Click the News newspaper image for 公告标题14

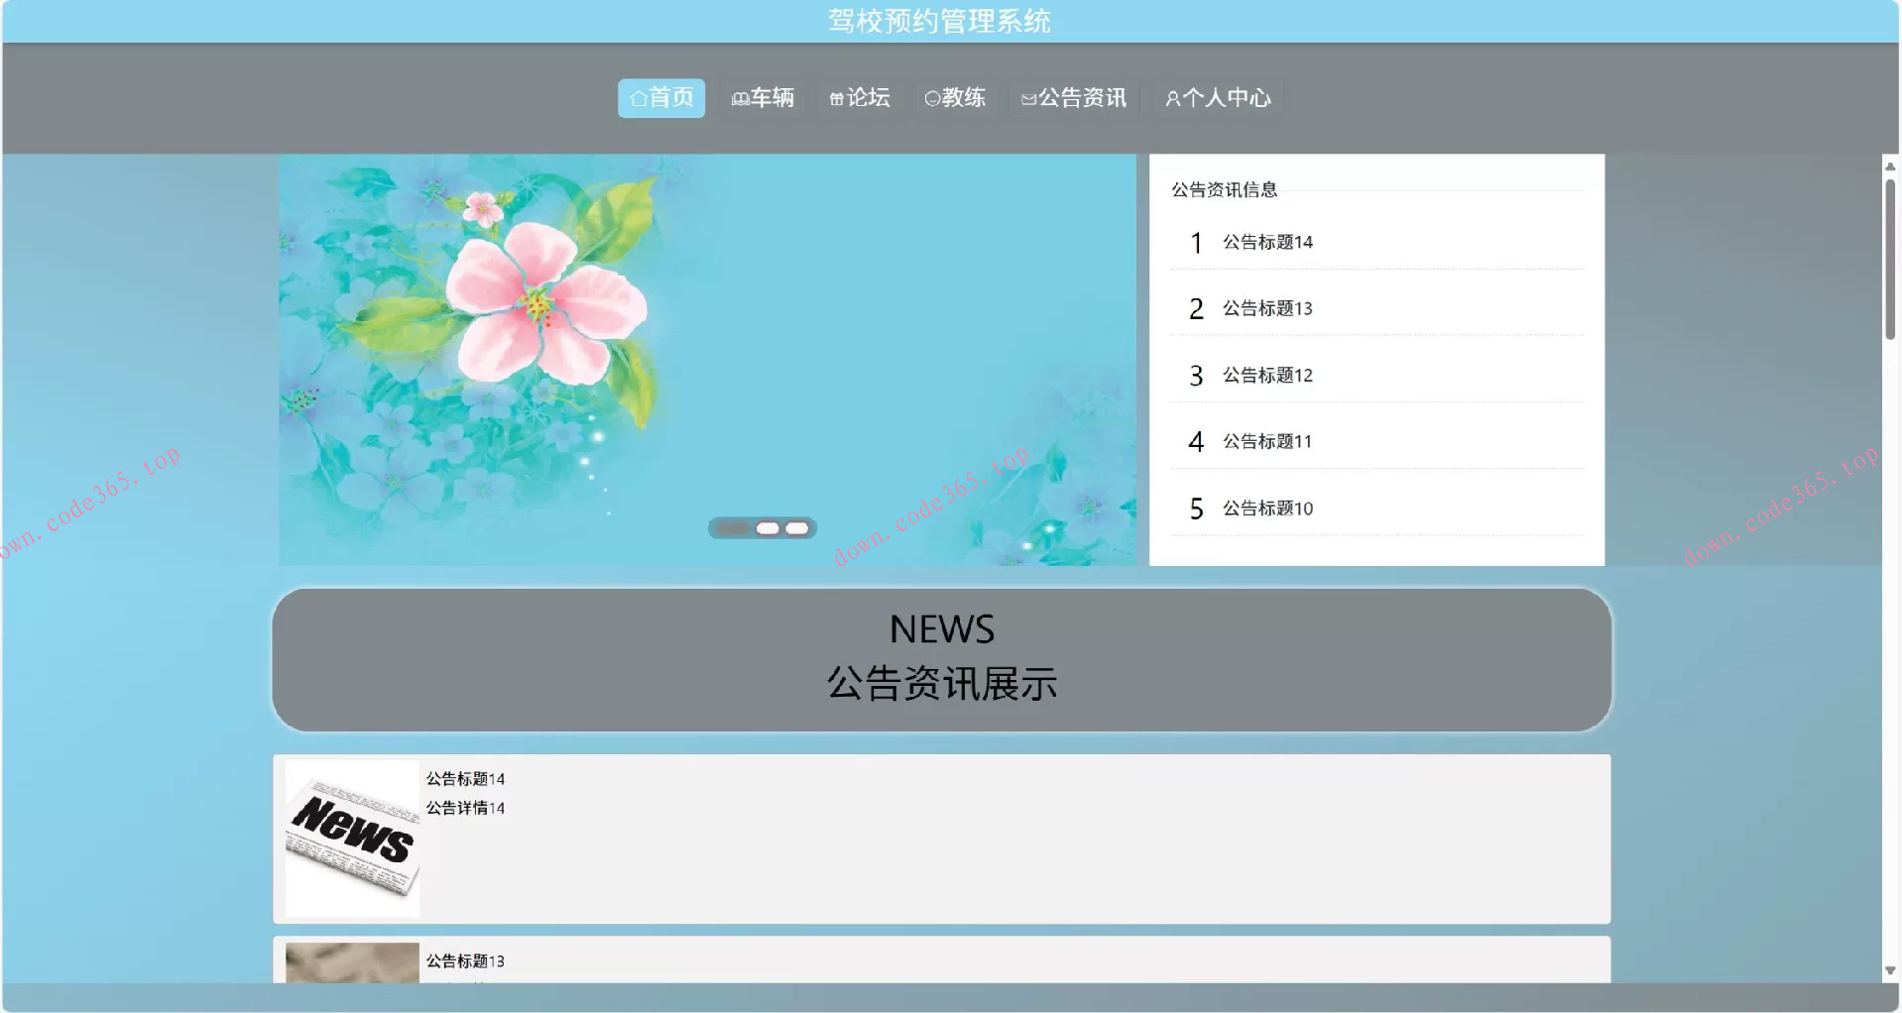point(351,839)
